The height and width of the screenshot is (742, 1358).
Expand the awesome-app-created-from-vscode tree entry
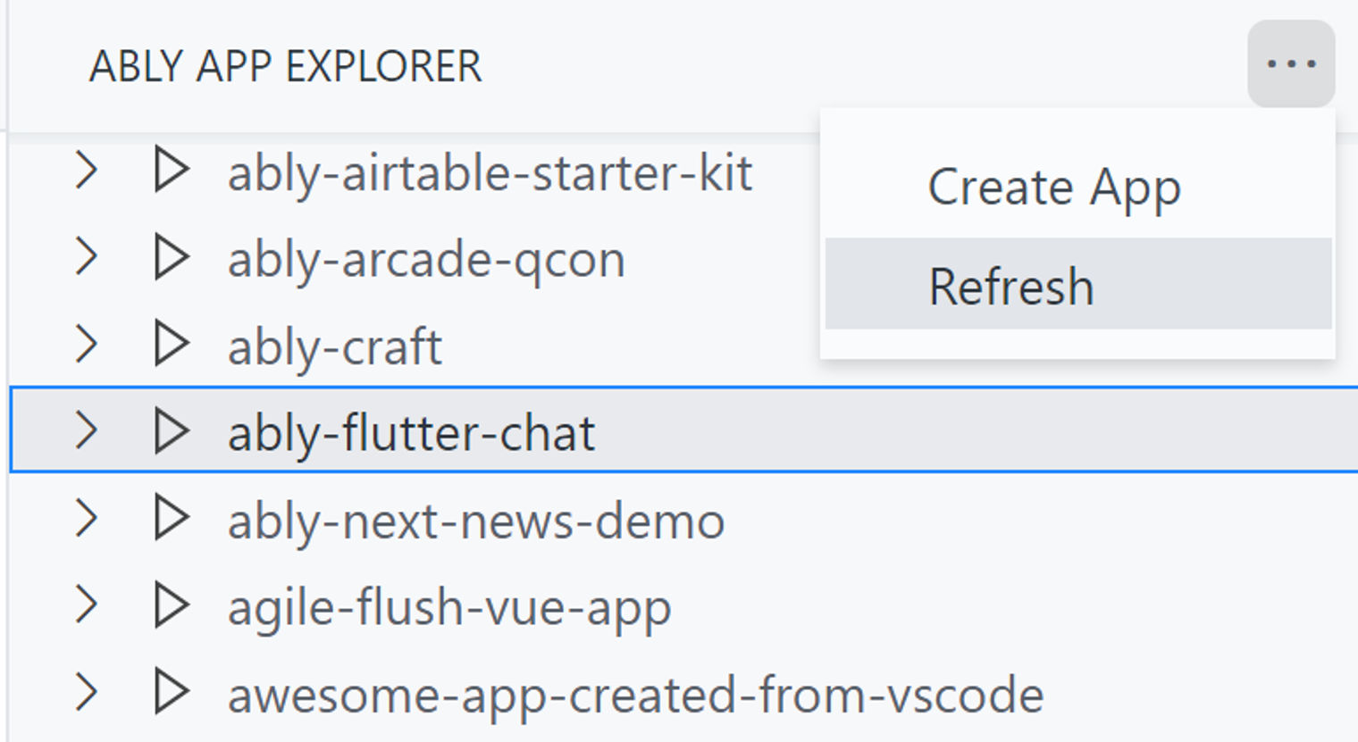tap(87, 692)
